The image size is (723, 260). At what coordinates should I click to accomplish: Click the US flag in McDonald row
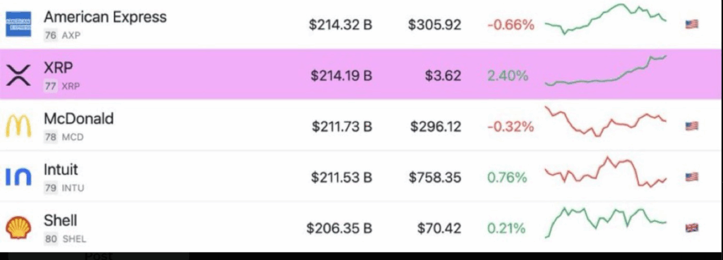[692, 126]
